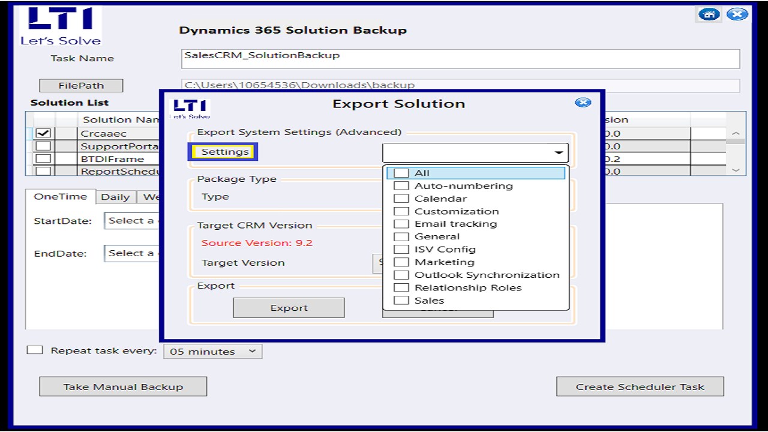Click the LTI logo in Export dialog
This screenshot has height=432, width=768.
(190, 109)
